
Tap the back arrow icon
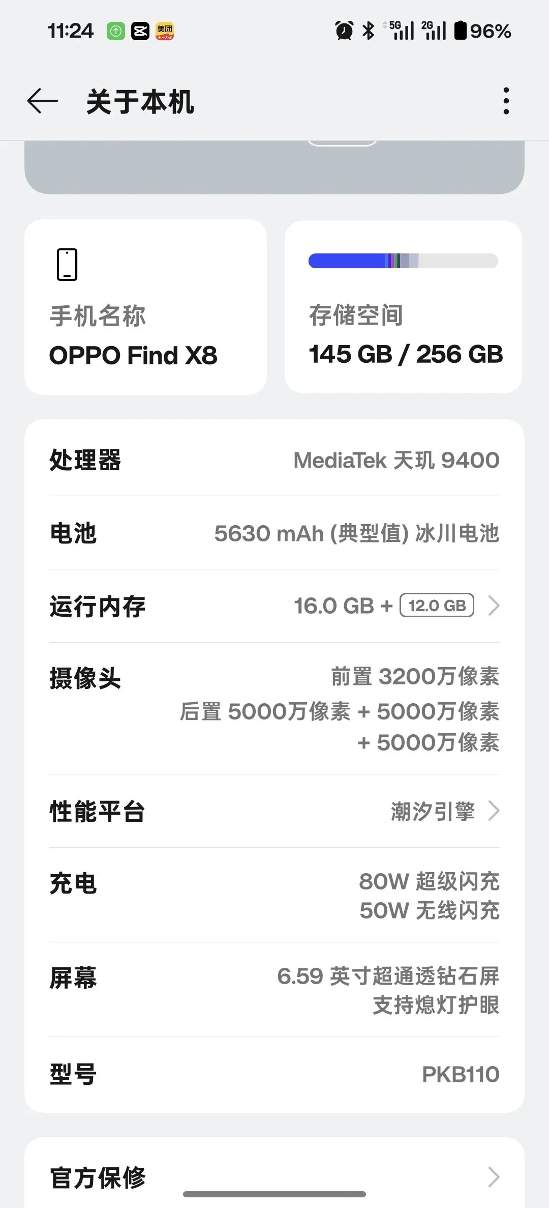click(43, 101)
